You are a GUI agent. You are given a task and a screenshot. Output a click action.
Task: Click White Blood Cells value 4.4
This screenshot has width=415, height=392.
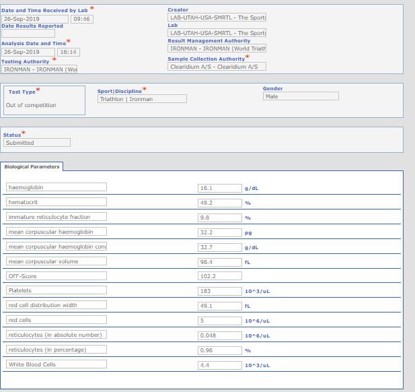pos(220,365)
